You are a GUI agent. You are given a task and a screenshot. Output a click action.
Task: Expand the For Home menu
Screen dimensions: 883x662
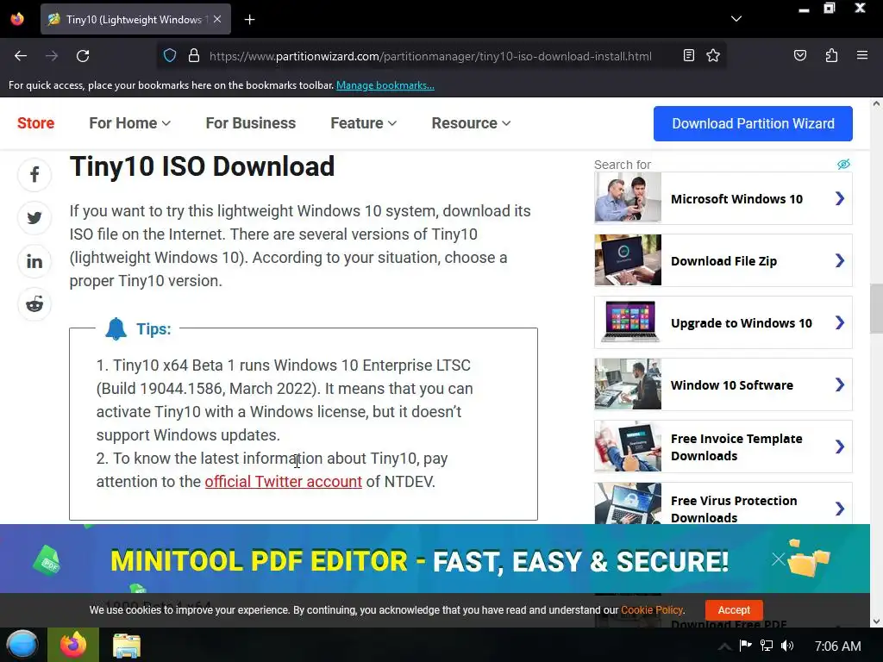tap(129, 123)
